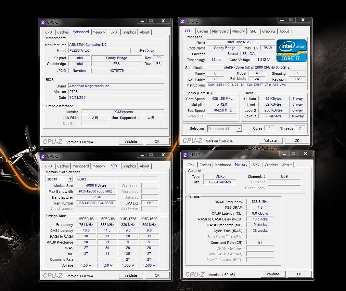
Task: Click the motherboard model field P8Z68-V LX
Action: (x=99, y=51)
